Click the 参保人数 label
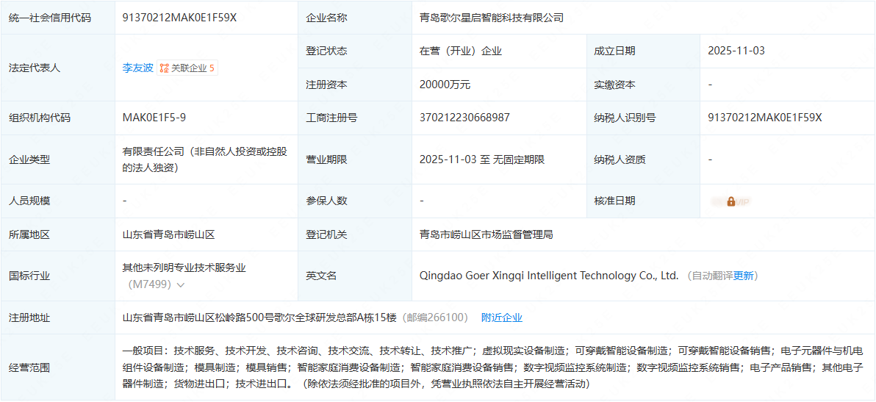The image size is (876, 402). 326,201
